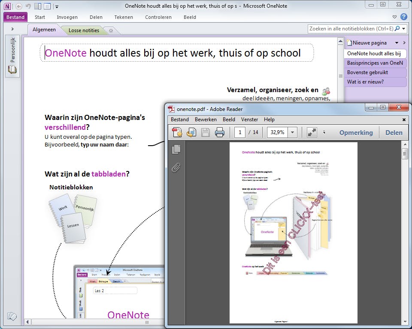The height and width of the screenshot is (329, 412).
Task: Open page thumbnails panel icon in Reader
Action: pos(176,149)
